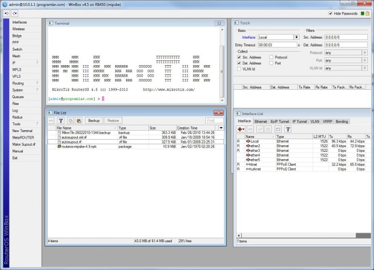
Task: Uncheck Dst. Address in Torch Collect
Action: point(239,63)
